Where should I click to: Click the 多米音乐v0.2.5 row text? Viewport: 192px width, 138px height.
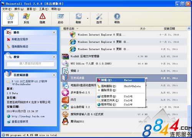coord(80,93)
